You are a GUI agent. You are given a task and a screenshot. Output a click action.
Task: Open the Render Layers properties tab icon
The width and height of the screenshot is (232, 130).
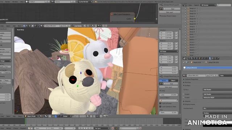pyautogui.click(x=192, y=58)
